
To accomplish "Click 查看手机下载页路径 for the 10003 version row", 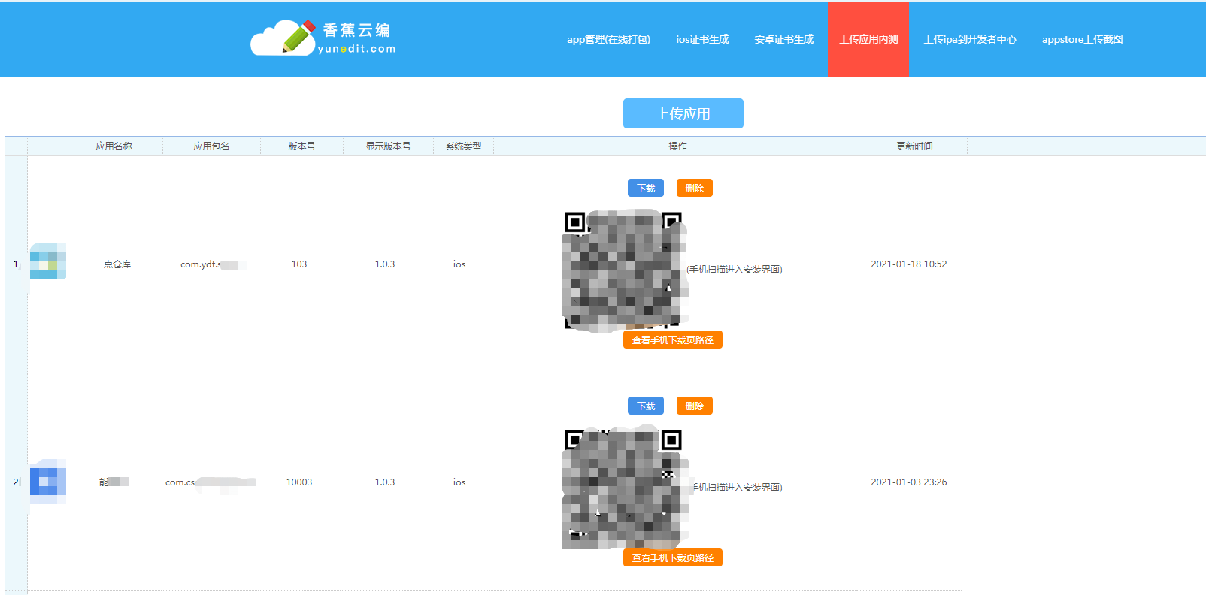I will coord(673,557).
